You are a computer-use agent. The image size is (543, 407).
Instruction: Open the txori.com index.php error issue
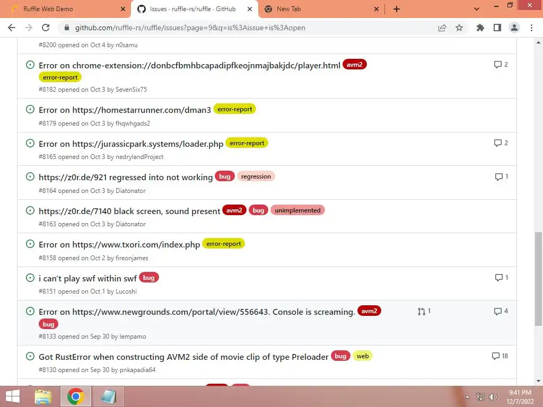click(119, 245)
